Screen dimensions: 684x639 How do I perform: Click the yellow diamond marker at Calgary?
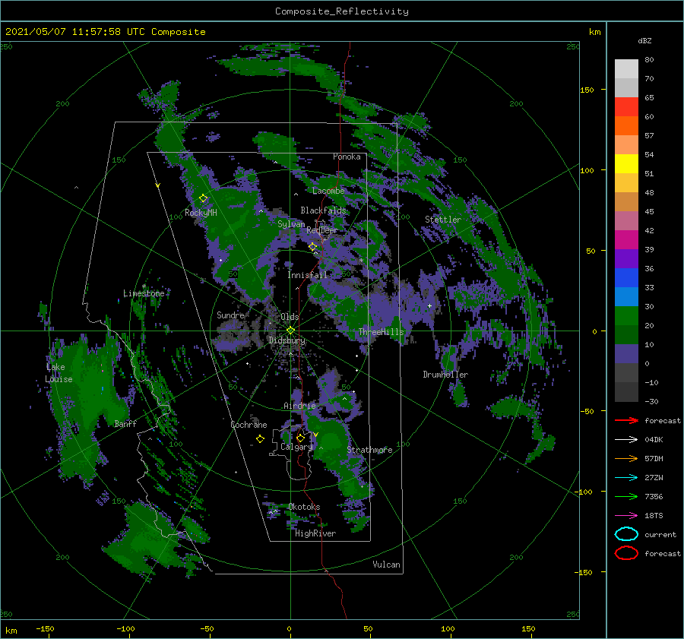click(x=300, y=438)
